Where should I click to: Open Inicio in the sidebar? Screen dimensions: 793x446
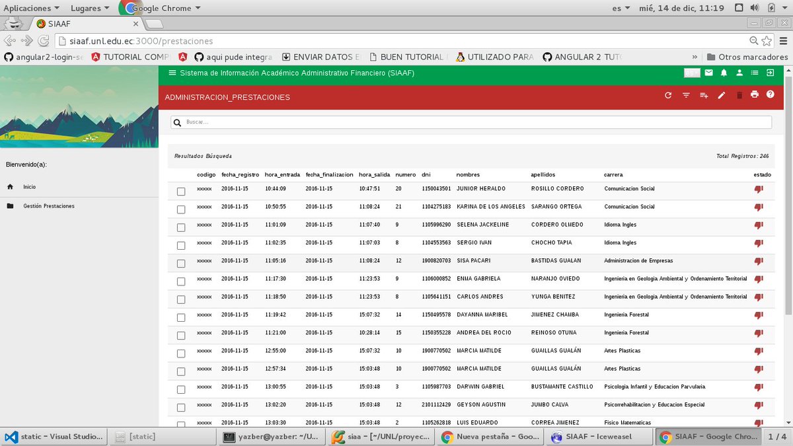pyautogui.click(x=29, y=187)
